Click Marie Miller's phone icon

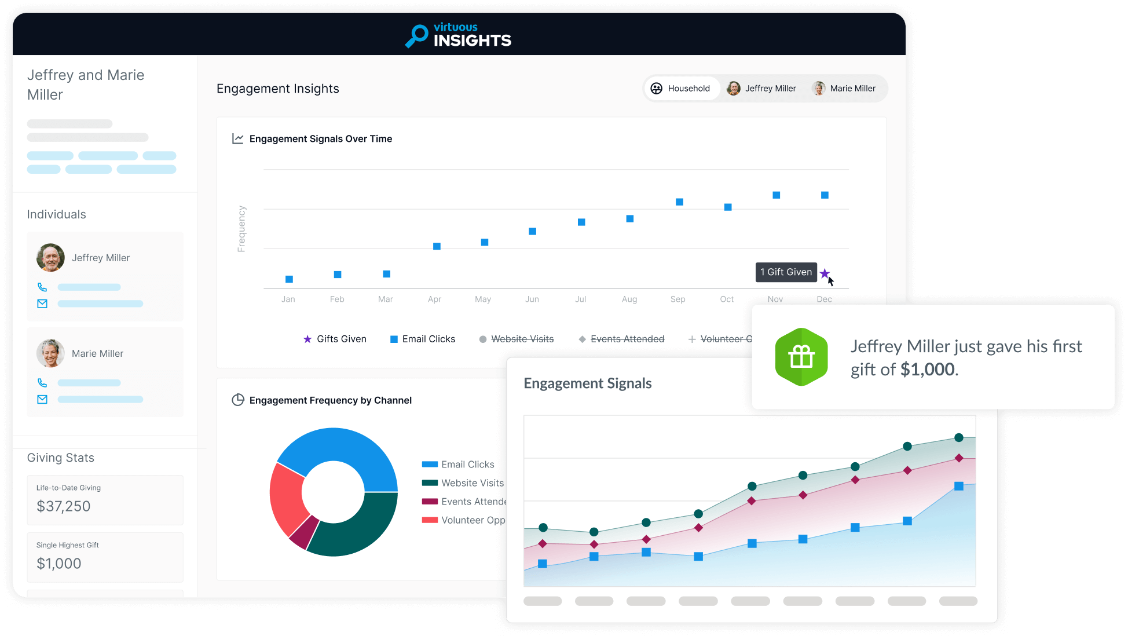pyautogui.click(x=42, y=383)
